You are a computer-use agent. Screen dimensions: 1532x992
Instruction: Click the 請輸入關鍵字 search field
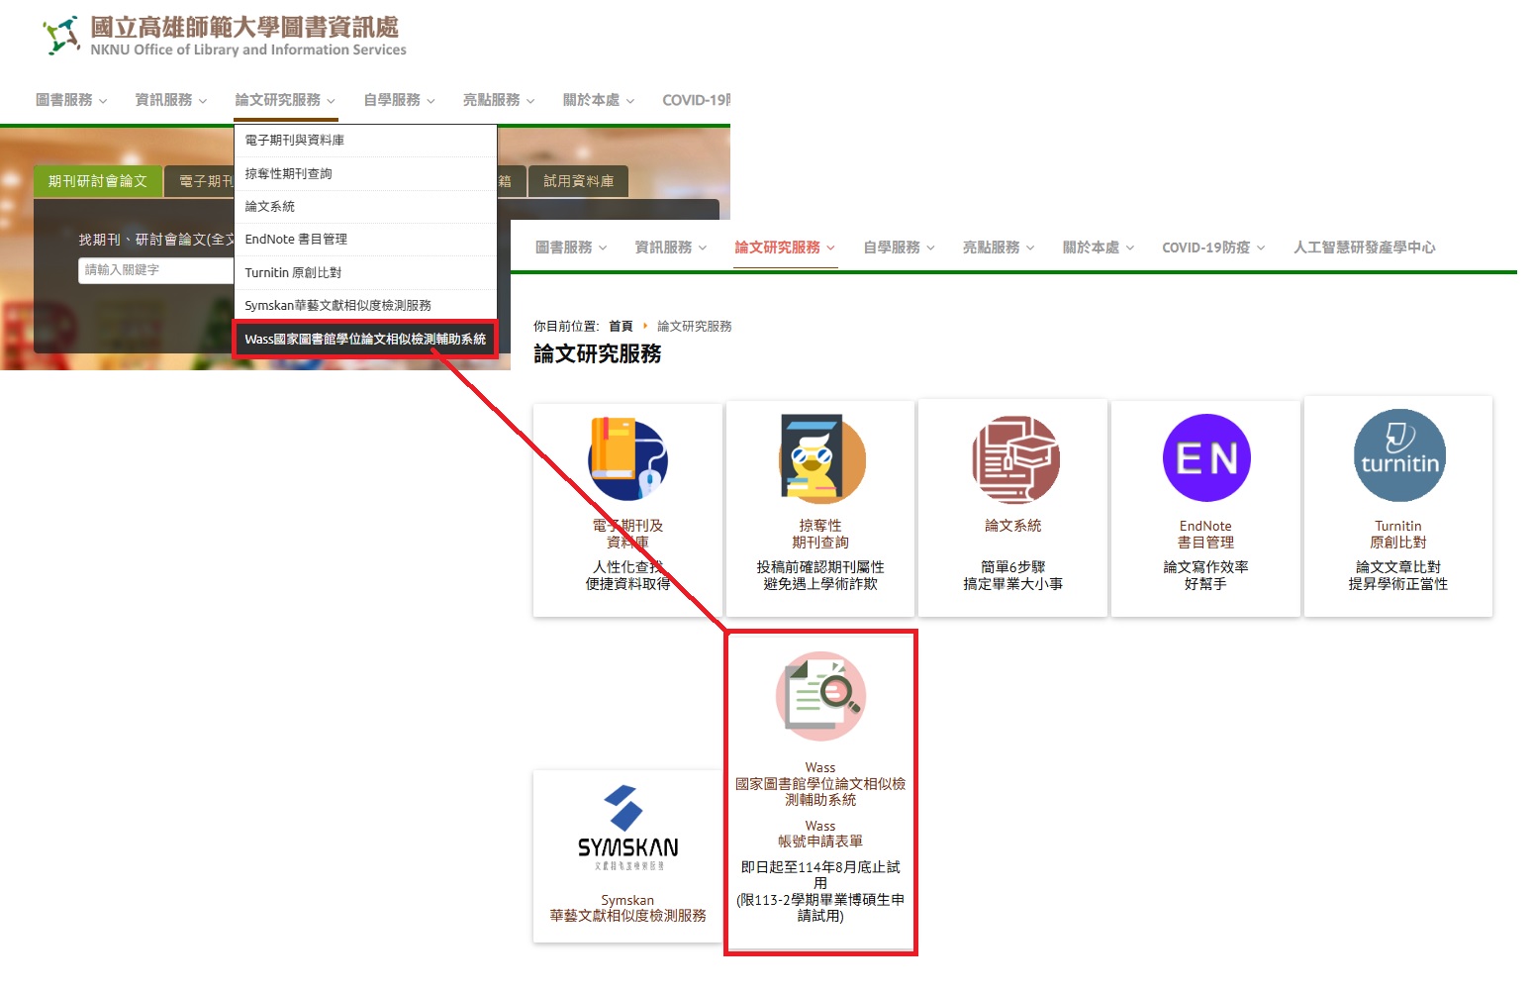click(156, 270)
